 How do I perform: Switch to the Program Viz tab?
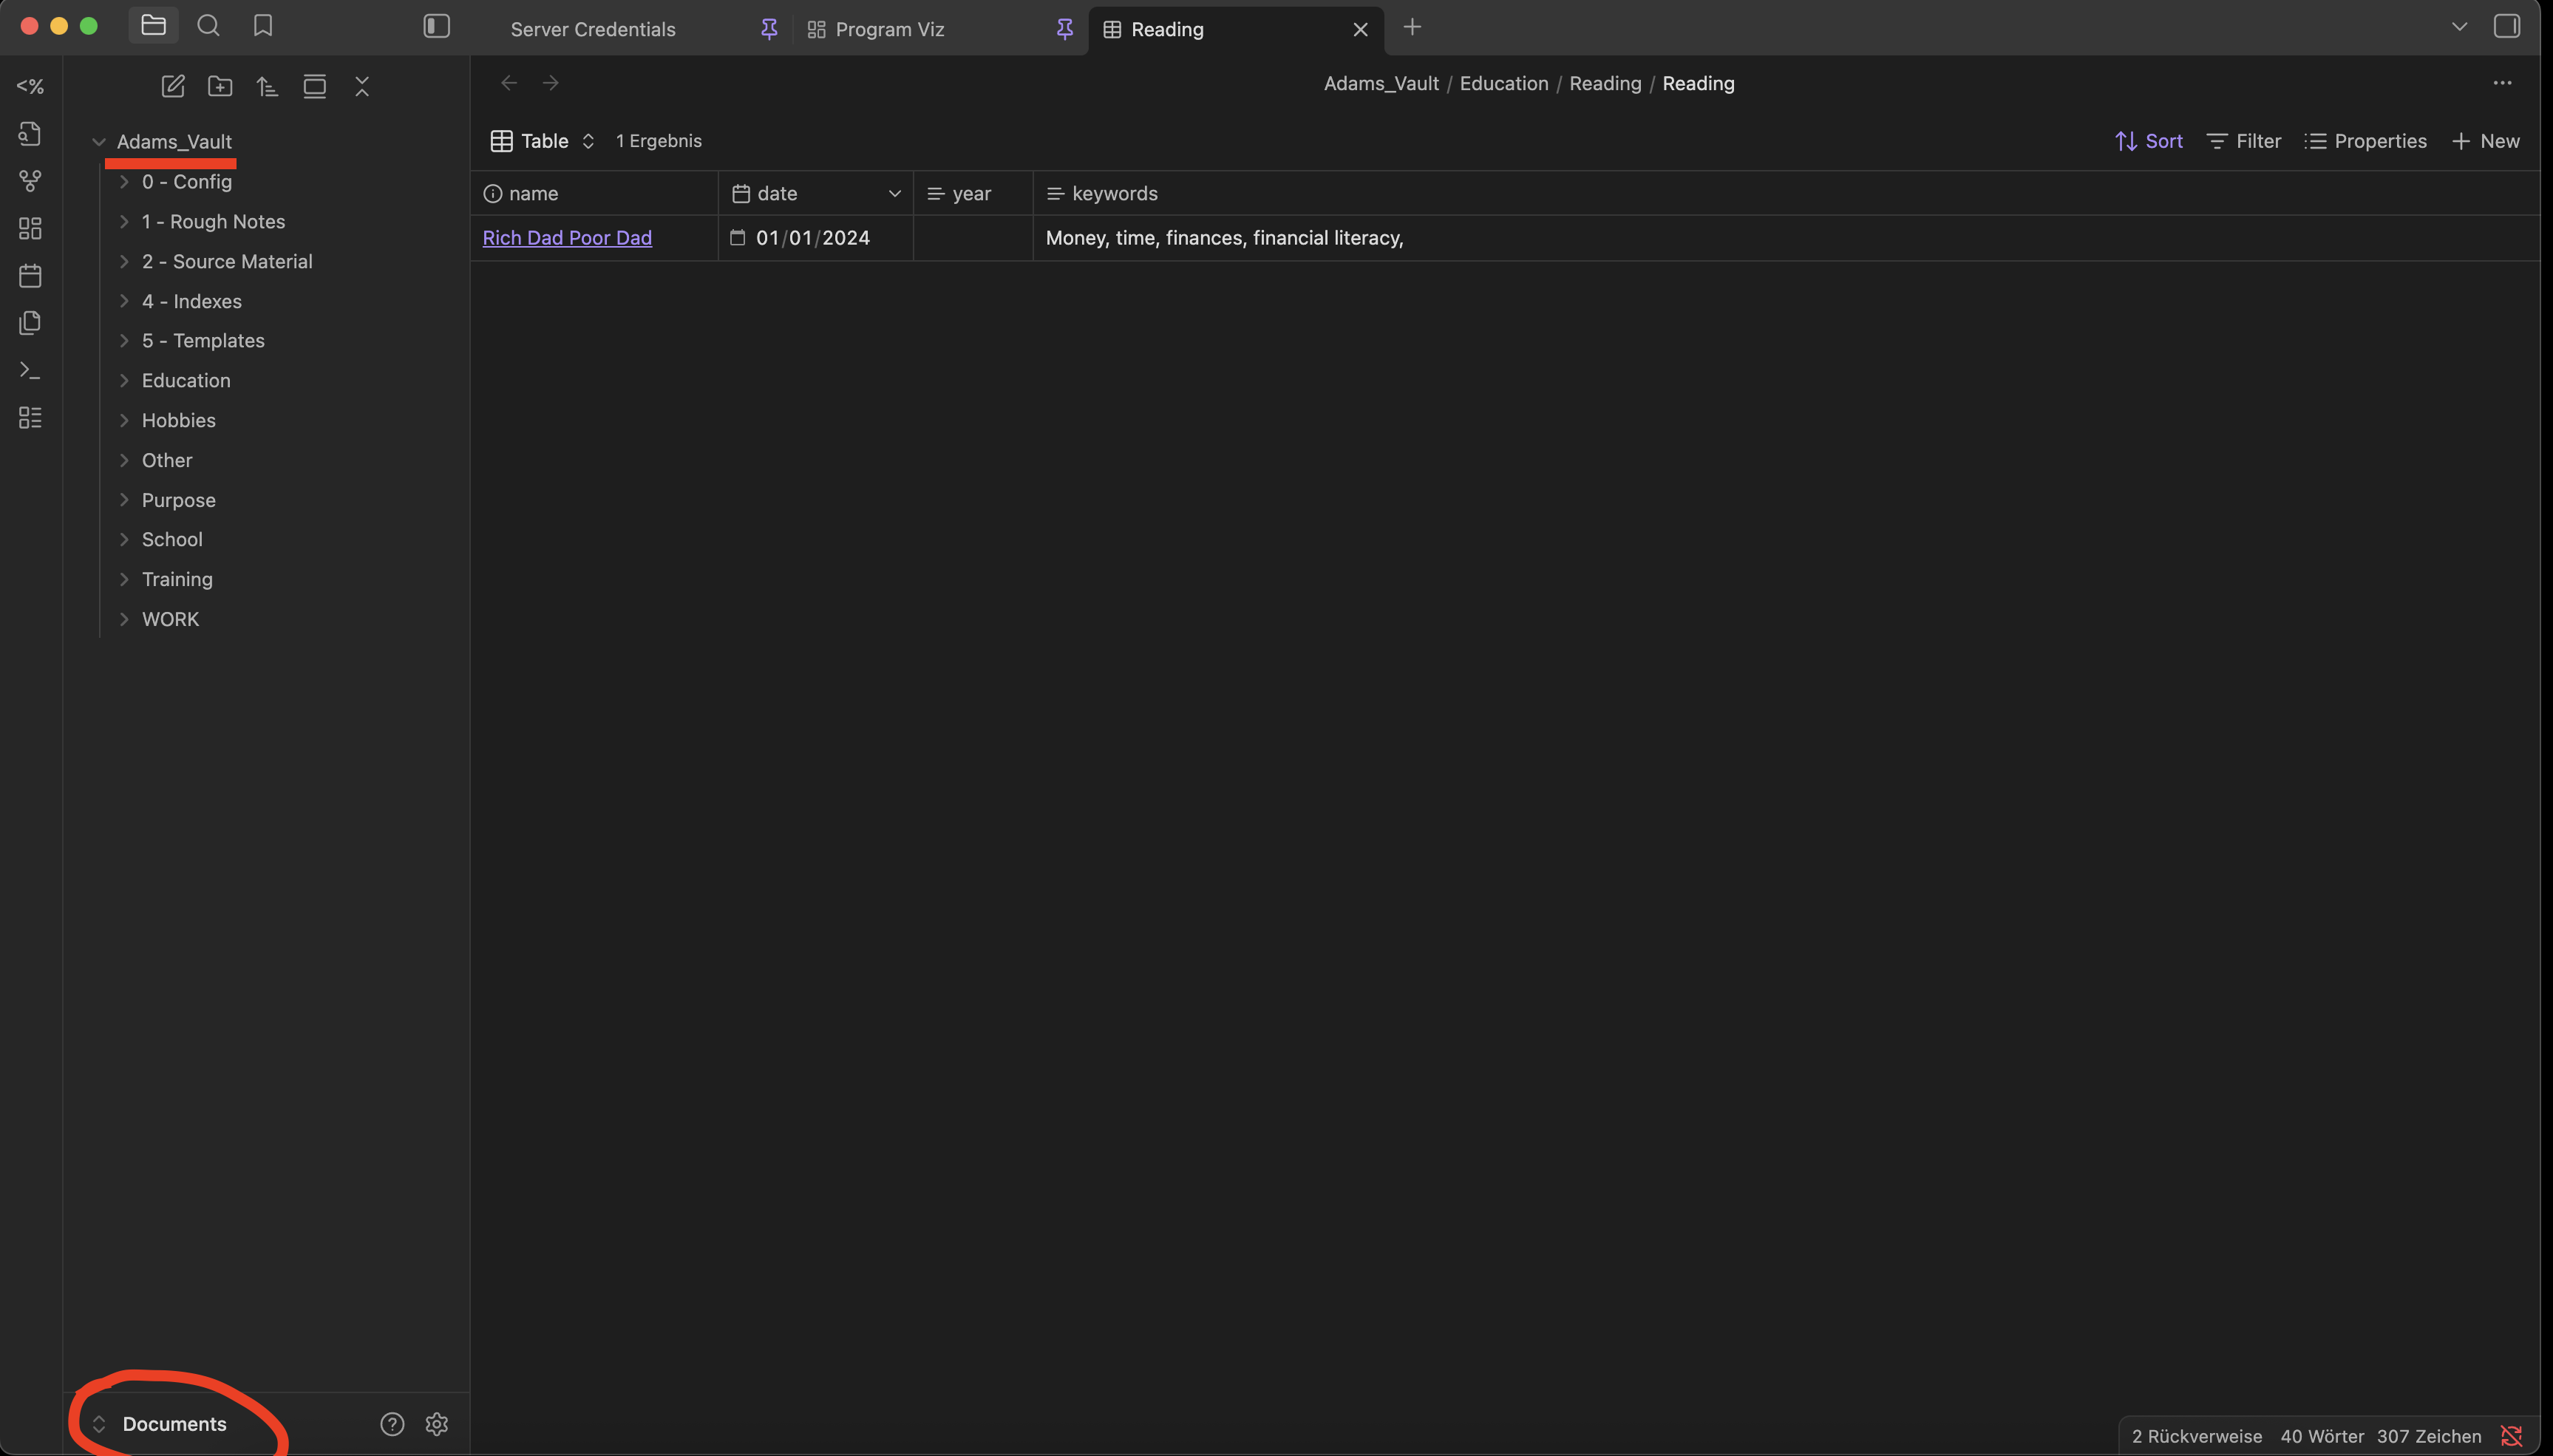click(x=889, y=29)
